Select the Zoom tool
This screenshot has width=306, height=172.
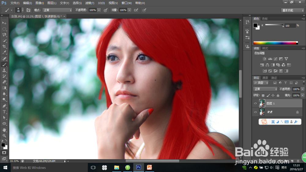(x=4, y=136)
